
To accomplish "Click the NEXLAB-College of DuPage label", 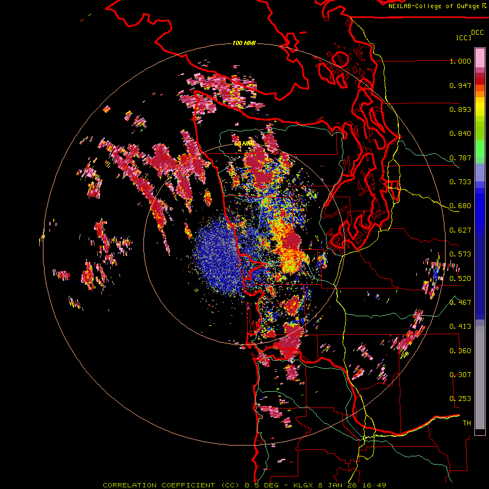I will pyautogui.click(x=435, y=6).
